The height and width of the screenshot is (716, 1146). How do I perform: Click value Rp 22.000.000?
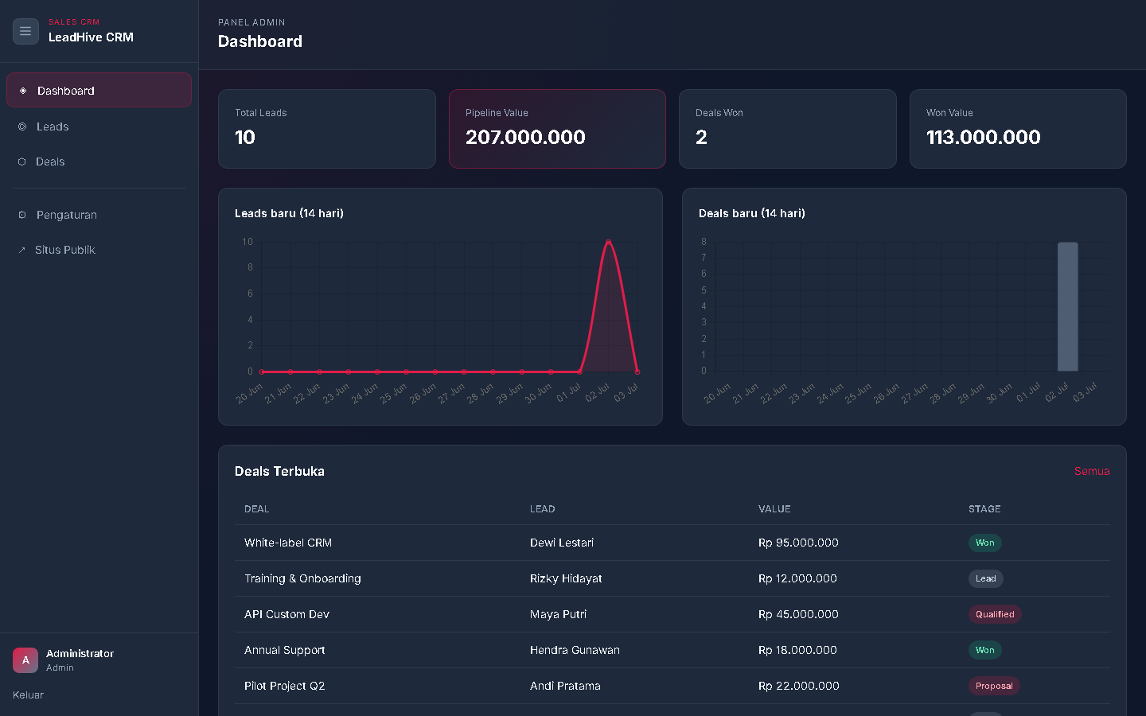[x=799, y=686]
